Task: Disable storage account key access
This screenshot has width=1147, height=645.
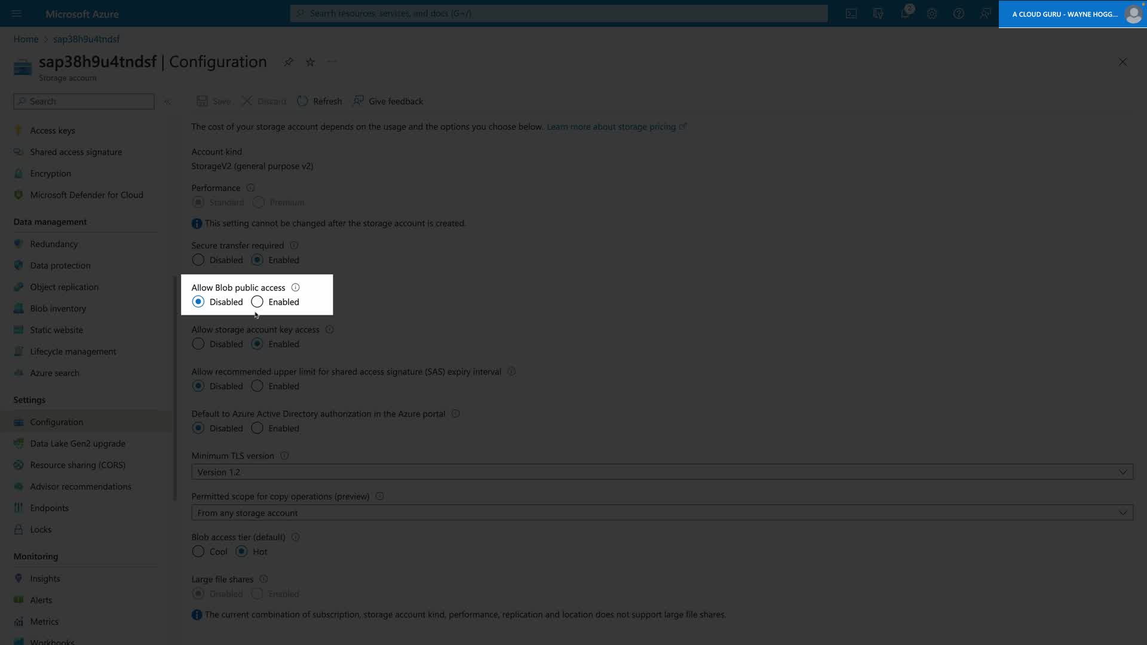Action: click(x=198, y=345)
